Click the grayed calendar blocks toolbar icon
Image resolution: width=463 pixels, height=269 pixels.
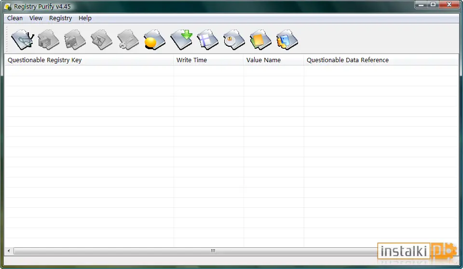[75, 40]
